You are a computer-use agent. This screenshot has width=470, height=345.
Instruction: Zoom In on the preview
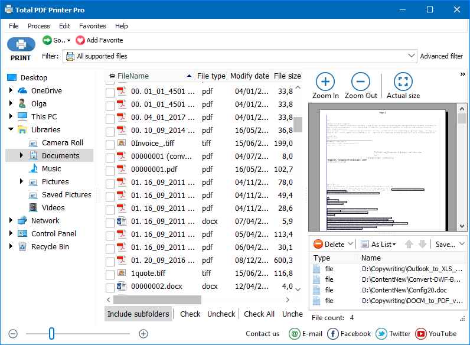coord(325,82)
